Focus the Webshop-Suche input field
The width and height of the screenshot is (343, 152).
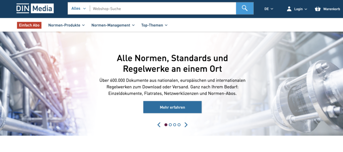[163, 8]
